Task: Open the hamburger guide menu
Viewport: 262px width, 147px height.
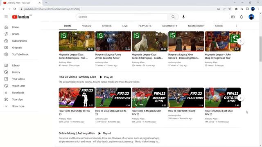Action: click(x=6, y=17)
